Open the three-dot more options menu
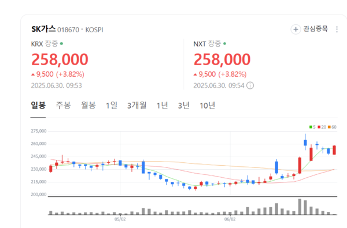347x228 pixels. pyautogui.click(x=337, y=29)
